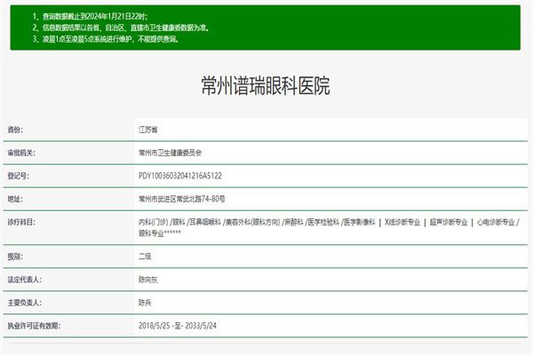Click the 登记号 label

(x=19, y=176)
